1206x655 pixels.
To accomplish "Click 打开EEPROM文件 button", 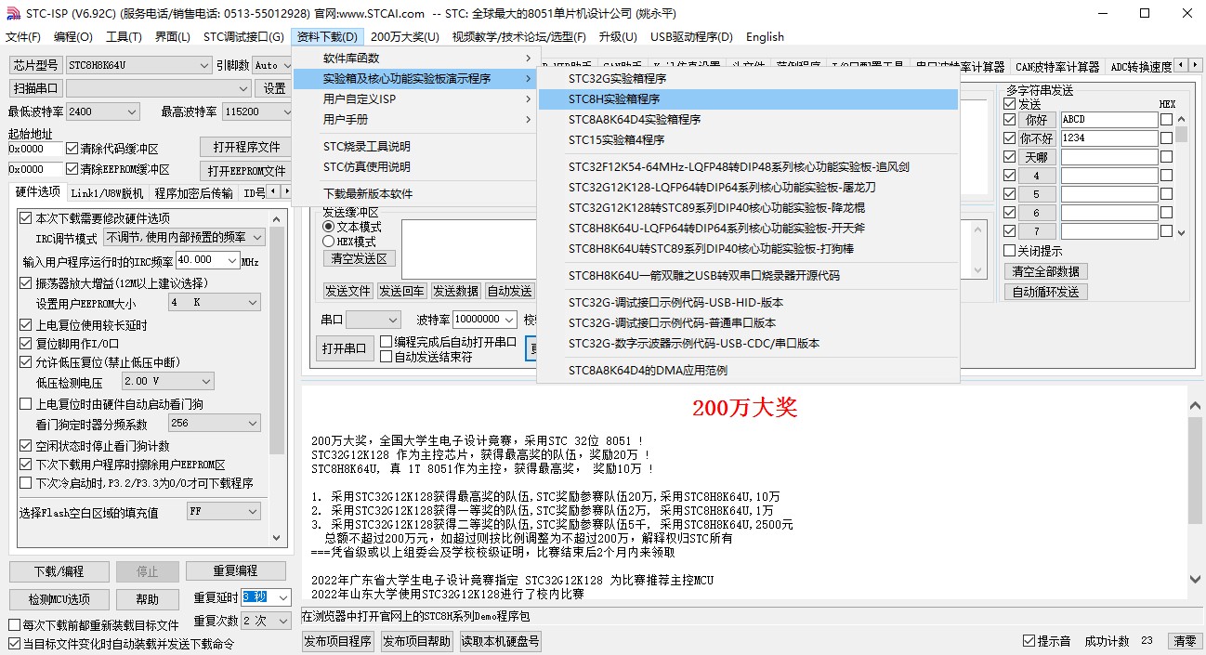I will pyautogui.click(x=246, y=171).
